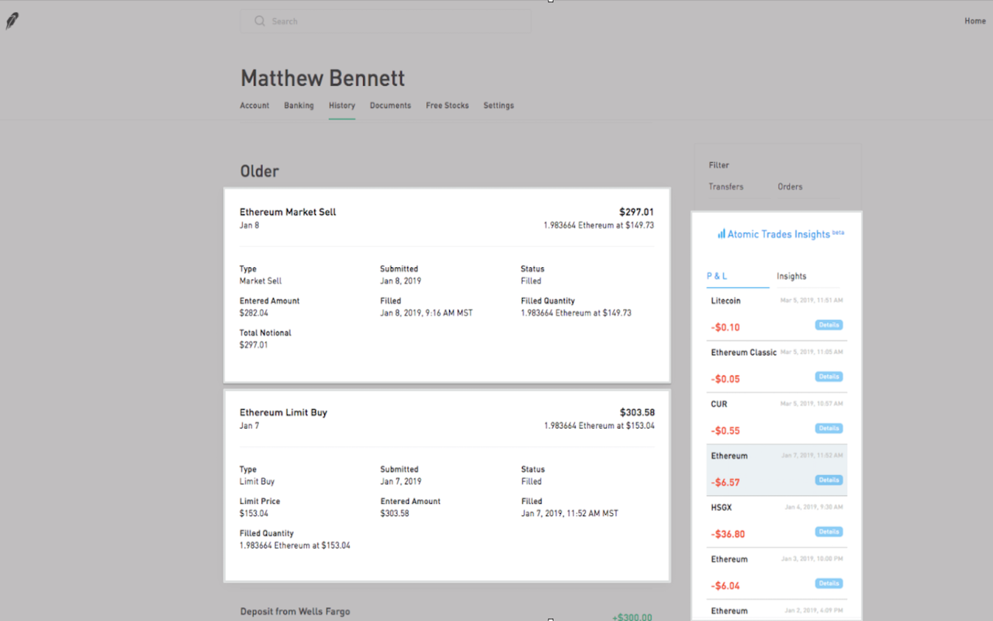The height and width of the screenshot is (621, 993).
Task: Click the Limit Price value $153.04
Action: [x=254, y=513]
